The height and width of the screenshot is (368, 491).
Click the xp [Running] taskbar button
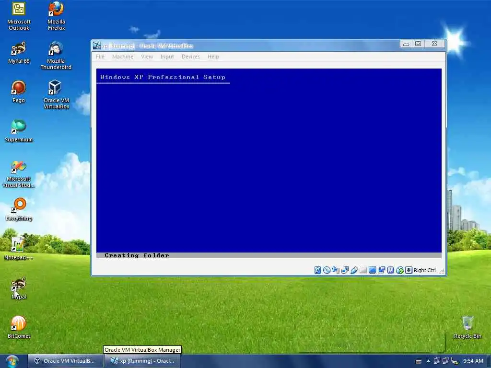click(x=142, y=361)
